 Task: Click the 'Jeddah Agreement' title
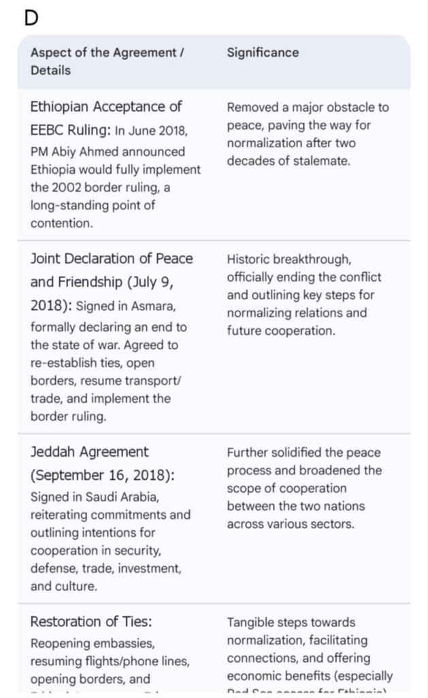click(89, 452)
